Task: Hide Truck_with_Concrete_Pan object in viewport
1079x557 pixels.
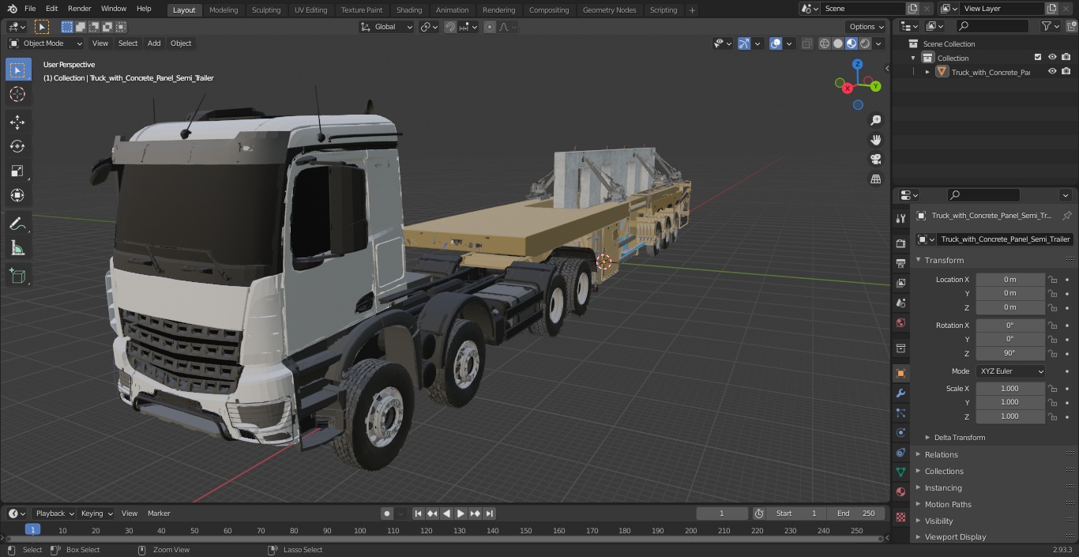Action: tap(1052, 71)
